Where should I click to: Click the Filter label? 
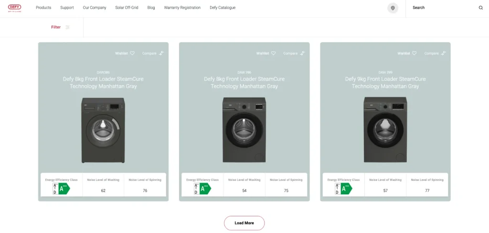56,27
